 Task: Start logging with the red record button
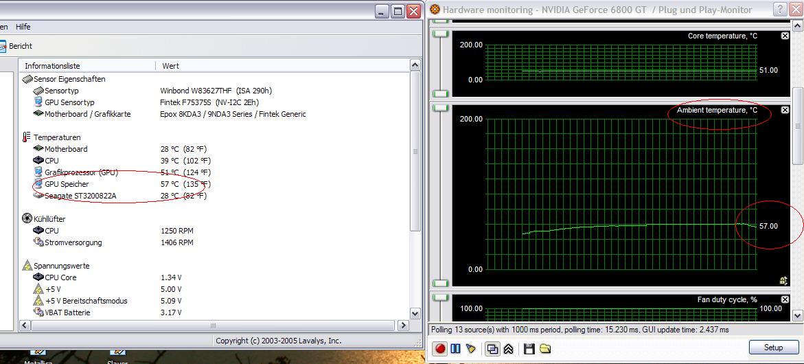pos(440,349)
